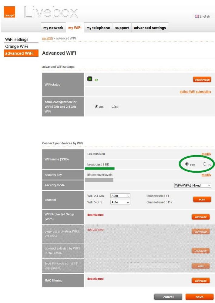Viewport: 215px width, 303px height.
Task: Activate MAC filtering
Action: click(x=201, y=281)
